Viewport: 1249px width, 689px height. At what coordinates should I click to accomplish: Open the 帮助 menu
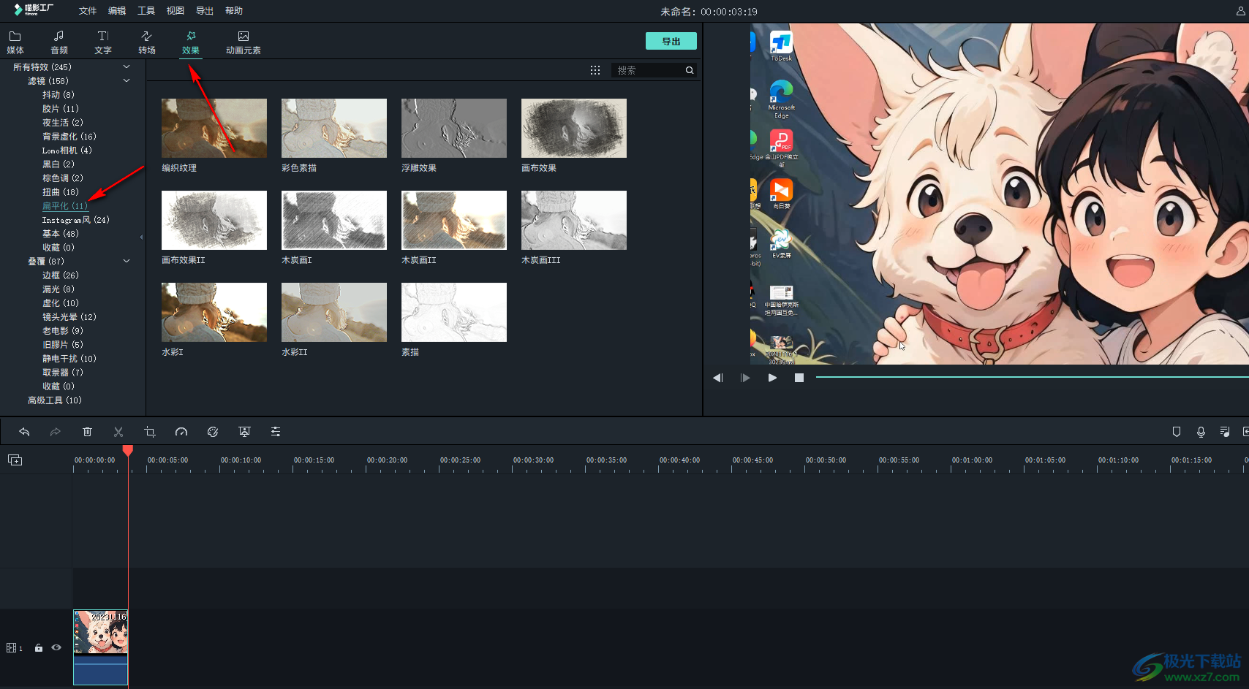click(x=234, y=11)
